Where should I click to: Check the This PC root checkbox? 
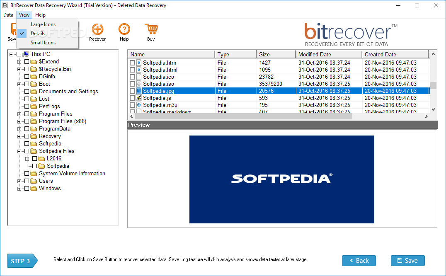19,54
